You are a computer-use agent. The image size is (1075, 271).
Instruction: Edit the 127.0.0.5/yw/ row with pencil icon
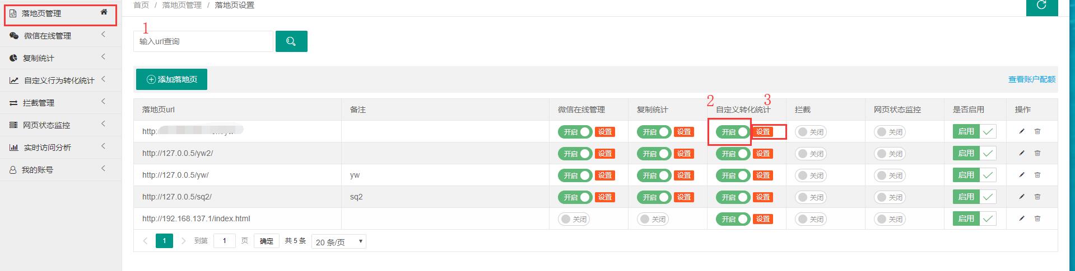pos(1021,175)
